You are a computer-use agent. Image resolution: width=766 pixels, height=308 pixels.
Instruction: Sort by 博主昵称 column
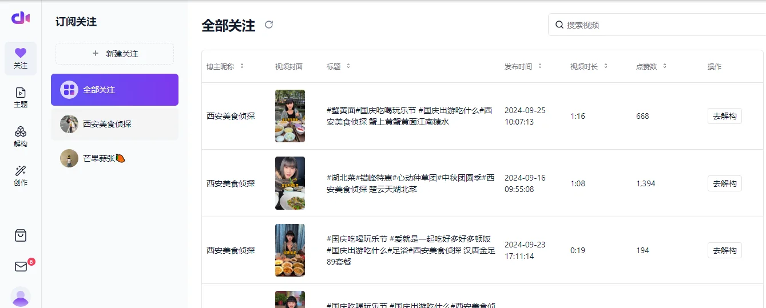coord(242,66)
